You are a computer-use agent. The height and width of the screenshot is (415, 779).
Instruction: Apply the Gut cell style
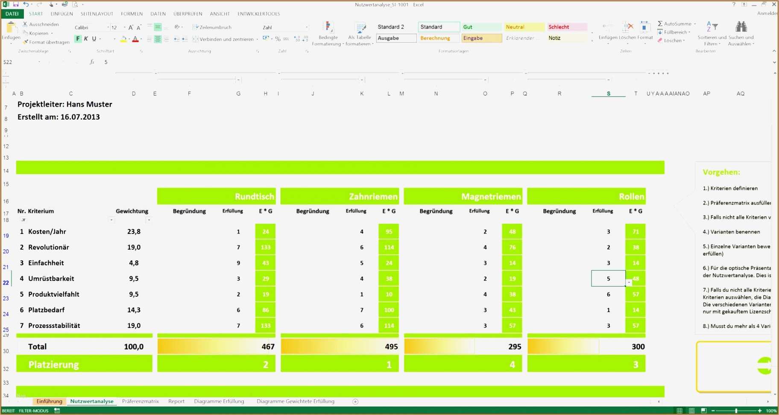click(x=481, y=26)
